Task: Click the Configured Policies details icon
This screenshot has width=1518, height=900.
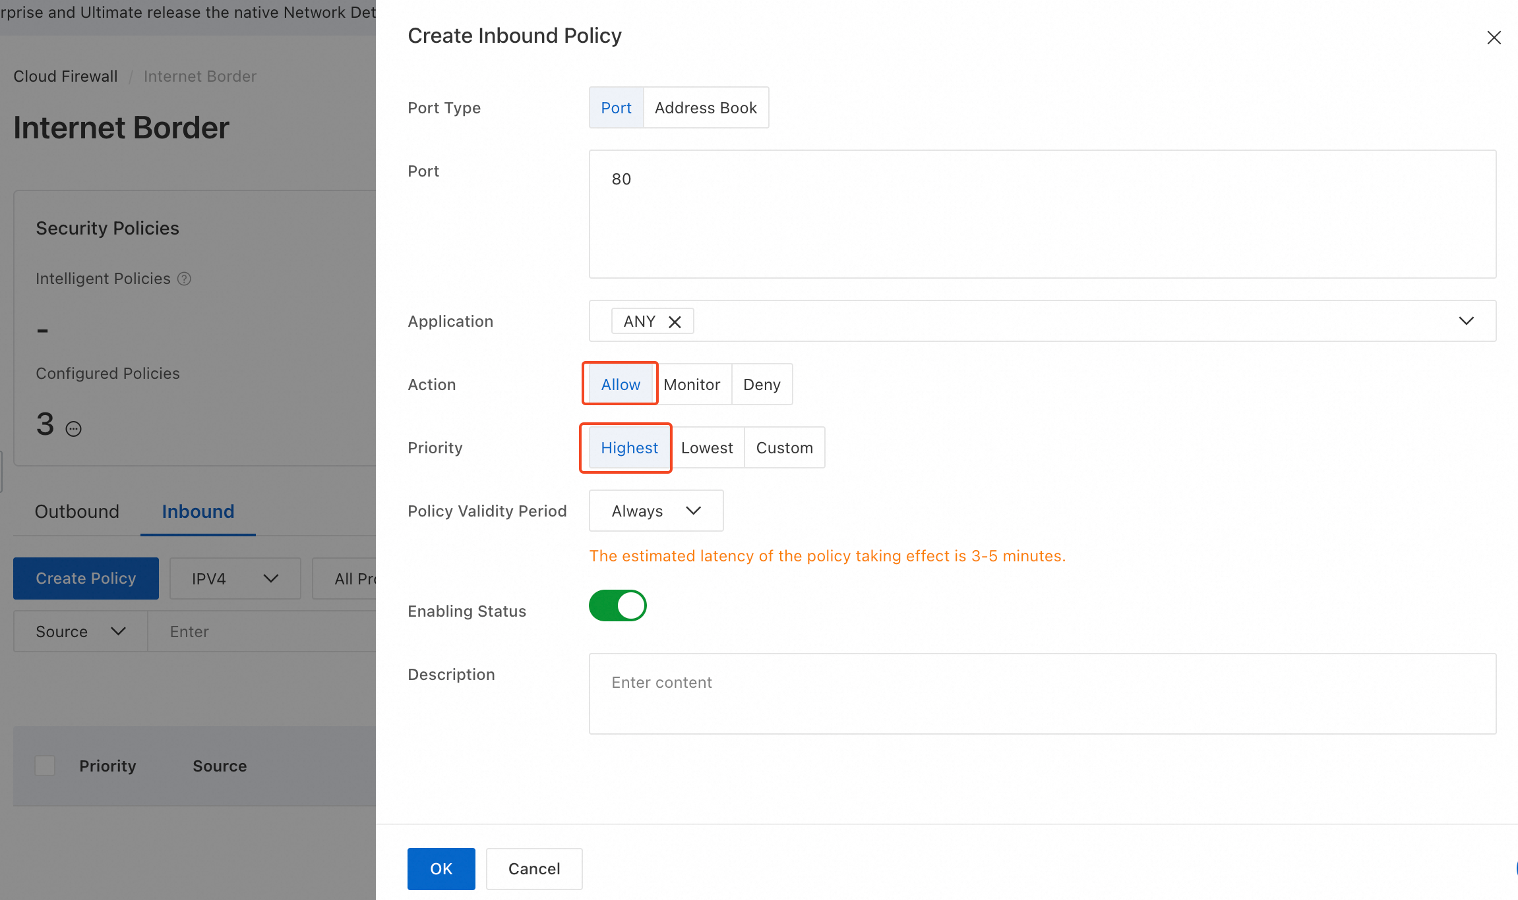Action: click(73, 429)
